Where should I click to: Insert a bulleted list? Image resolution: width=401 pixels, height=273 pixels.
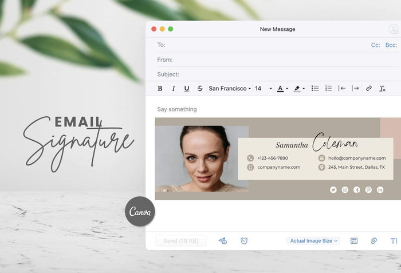point(315,88)
